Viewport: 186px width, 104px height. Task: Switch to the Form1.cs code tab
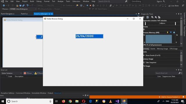click(x=24, y=14)
